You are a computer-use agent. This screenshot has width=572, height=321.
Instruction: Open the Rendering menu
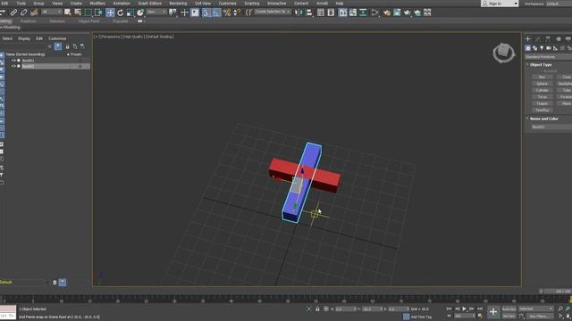178,4
